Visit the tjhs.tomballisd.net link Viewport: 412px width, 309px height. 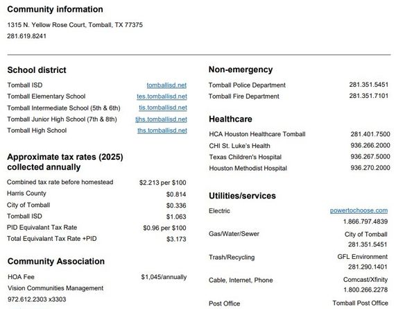click(x=161, y=119)
